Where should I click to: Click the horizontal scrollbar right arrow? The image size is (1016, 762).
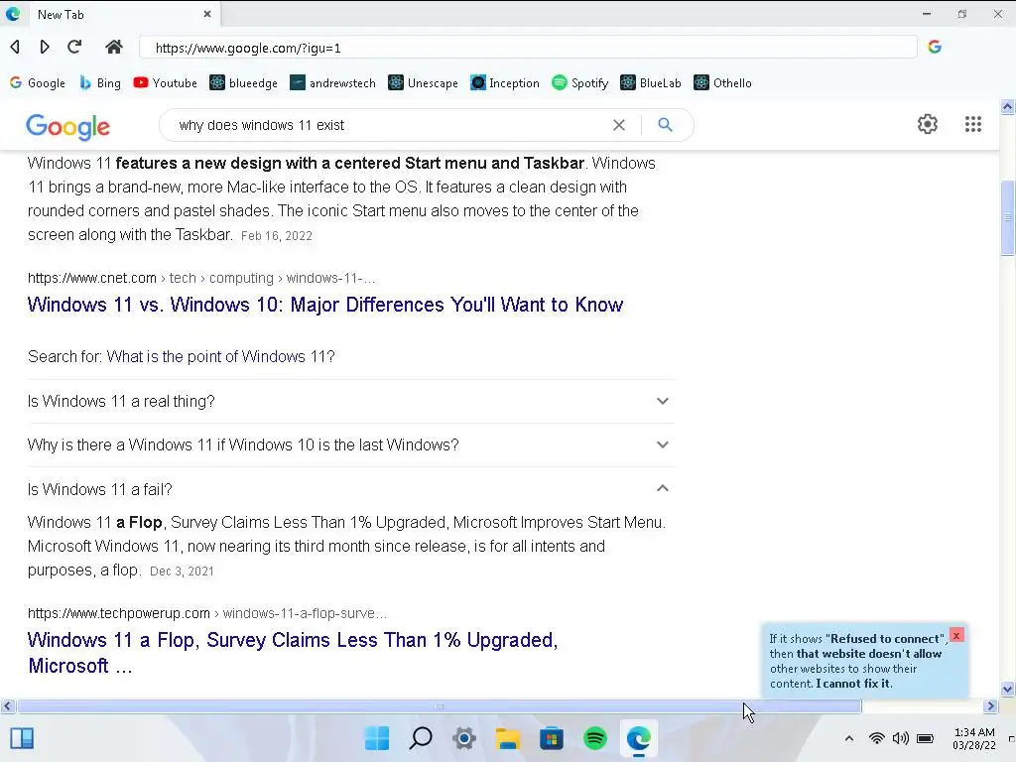click(x=991, y=705)
